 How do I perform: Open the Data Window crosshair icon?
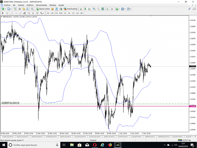click(x=20, y=9)
